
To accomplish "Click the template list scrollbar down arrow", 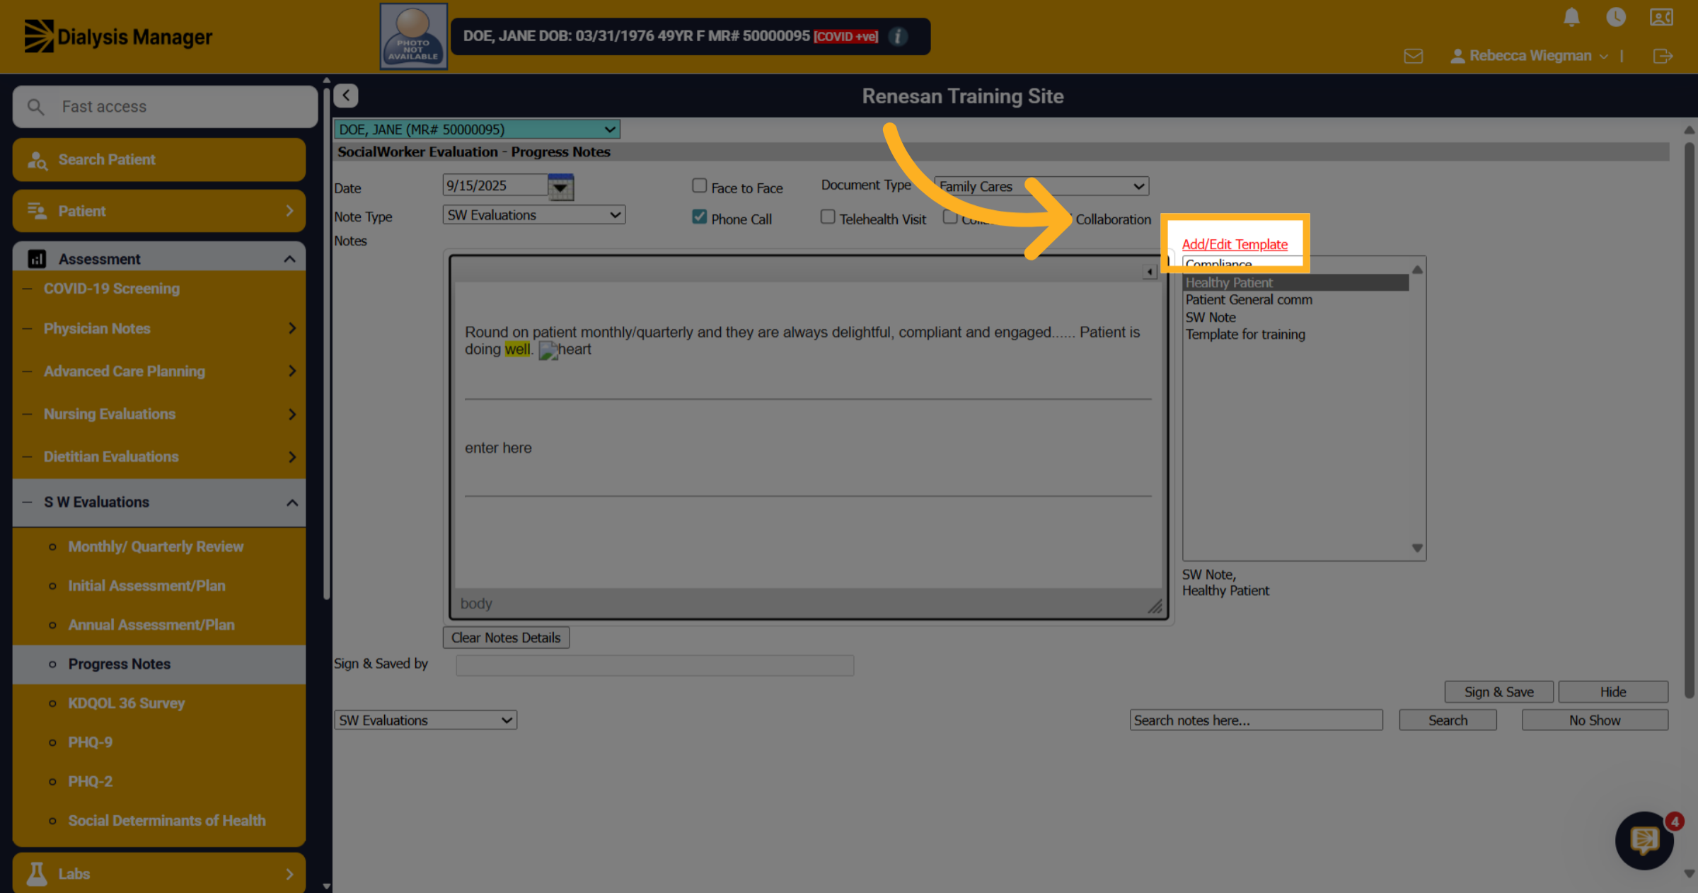I will [1417, 548].
